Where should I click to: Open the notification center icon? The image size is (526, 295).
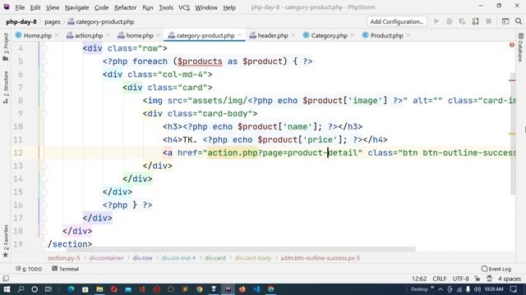514,289
